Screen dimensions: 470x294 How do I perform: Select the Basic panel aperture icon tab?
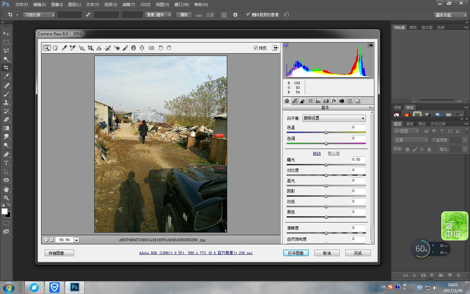click(287, 101)
